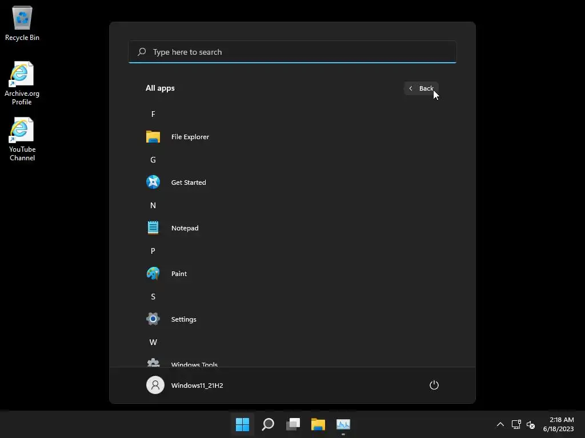Open Notepad from the app list
Image resolution: width=585 pixels, height=438 pixels.
click(292, 228)
